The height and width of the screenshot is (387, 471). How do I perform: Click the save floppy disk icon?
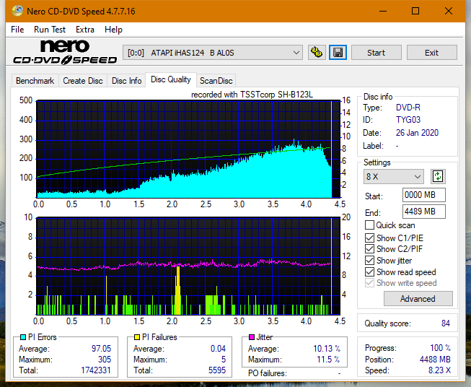(x=338, y=53)
